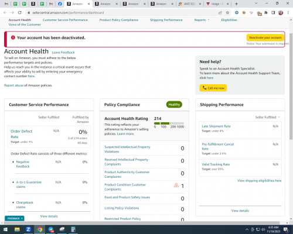Show hidden tray icons chevron

[247, 229]
